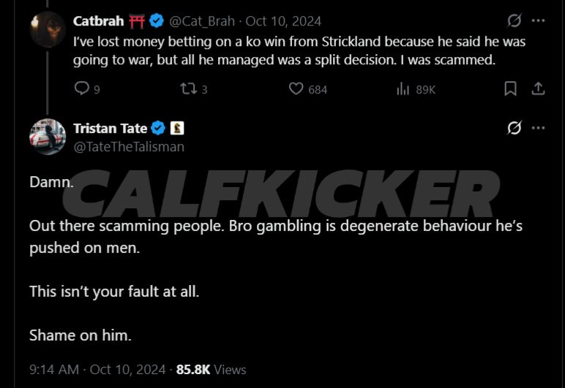Click Tristan Tate's chess knight affiliation badge
The image size is (565, 388).
tap(177, 129)
